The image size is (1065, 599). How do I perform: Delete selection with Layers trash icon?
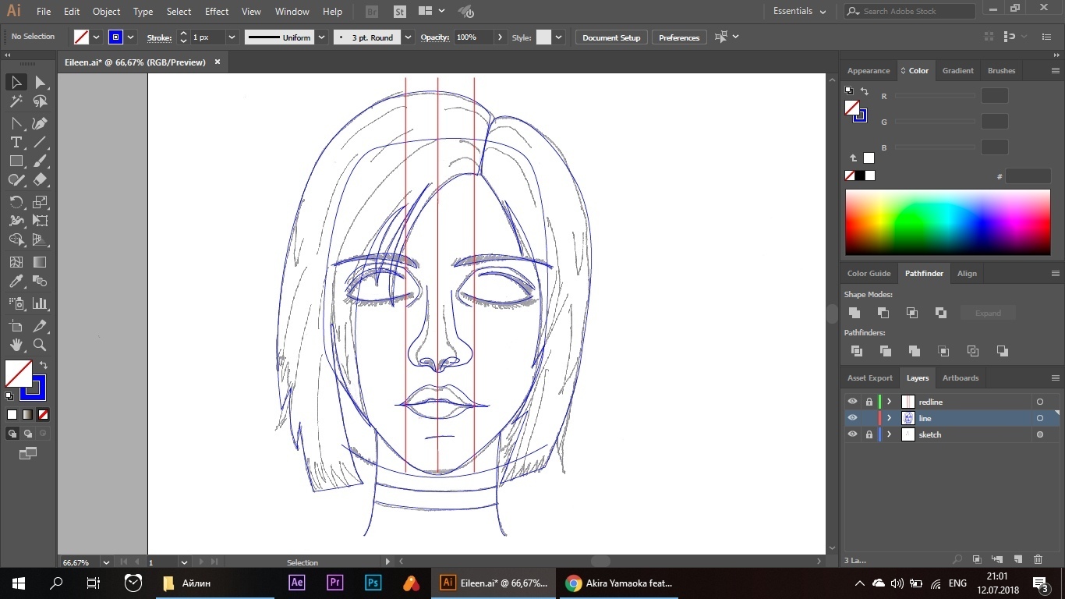[1038, 559]
